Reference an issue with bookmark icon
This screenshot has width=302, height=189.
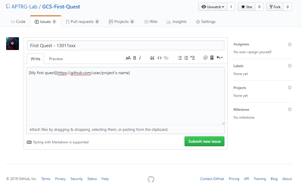(212, 58)
